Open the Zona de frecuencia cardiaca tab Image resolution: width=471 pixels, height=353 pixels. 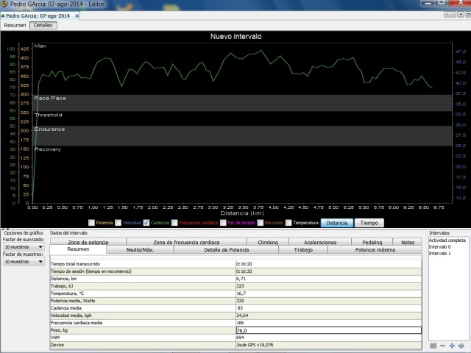(x=186, y=242)
